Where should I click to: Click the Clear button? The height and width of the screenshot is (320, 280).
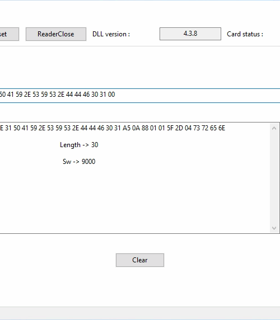click(140, 260)
